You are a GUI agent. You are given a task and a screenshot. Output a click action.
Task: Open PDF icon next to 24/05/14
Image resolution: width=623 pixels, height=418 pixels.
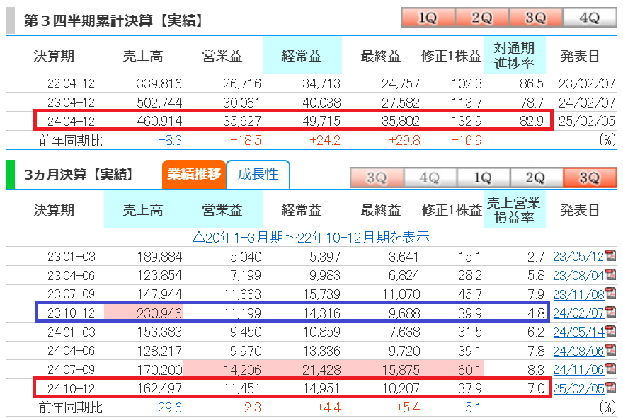pos(610,331)
